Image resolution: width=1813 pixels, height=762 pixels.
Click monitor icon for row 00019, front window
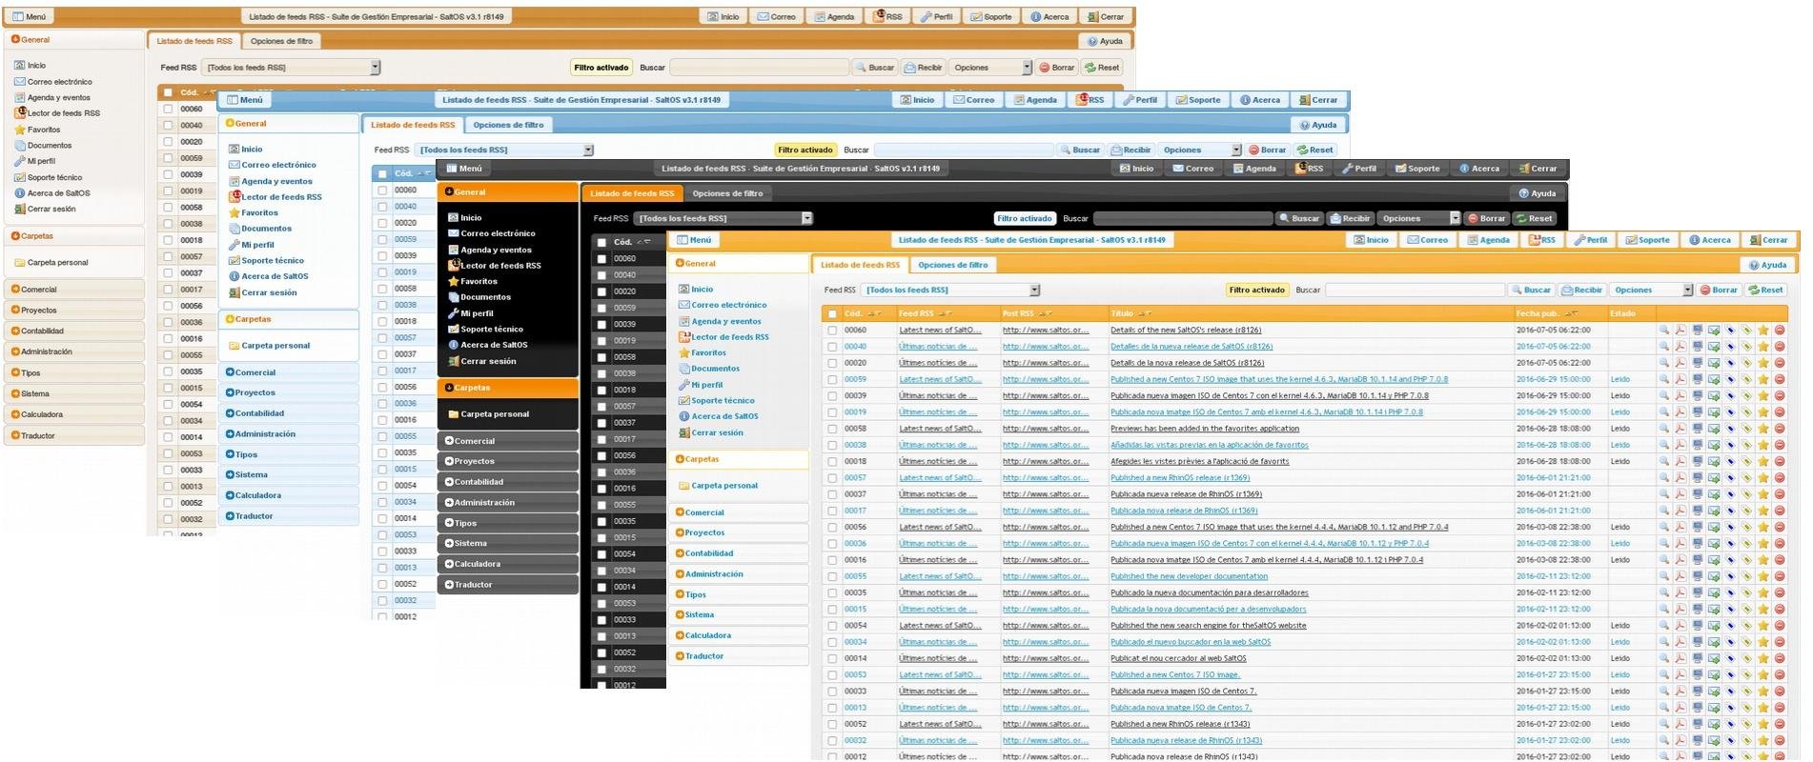point(1698,412)
